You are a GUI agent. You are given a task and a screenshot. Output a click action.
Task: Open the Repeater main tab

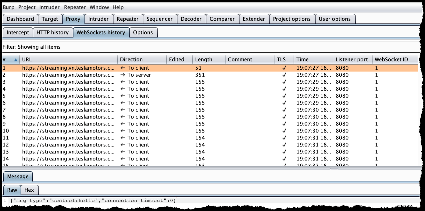(127, 19)
